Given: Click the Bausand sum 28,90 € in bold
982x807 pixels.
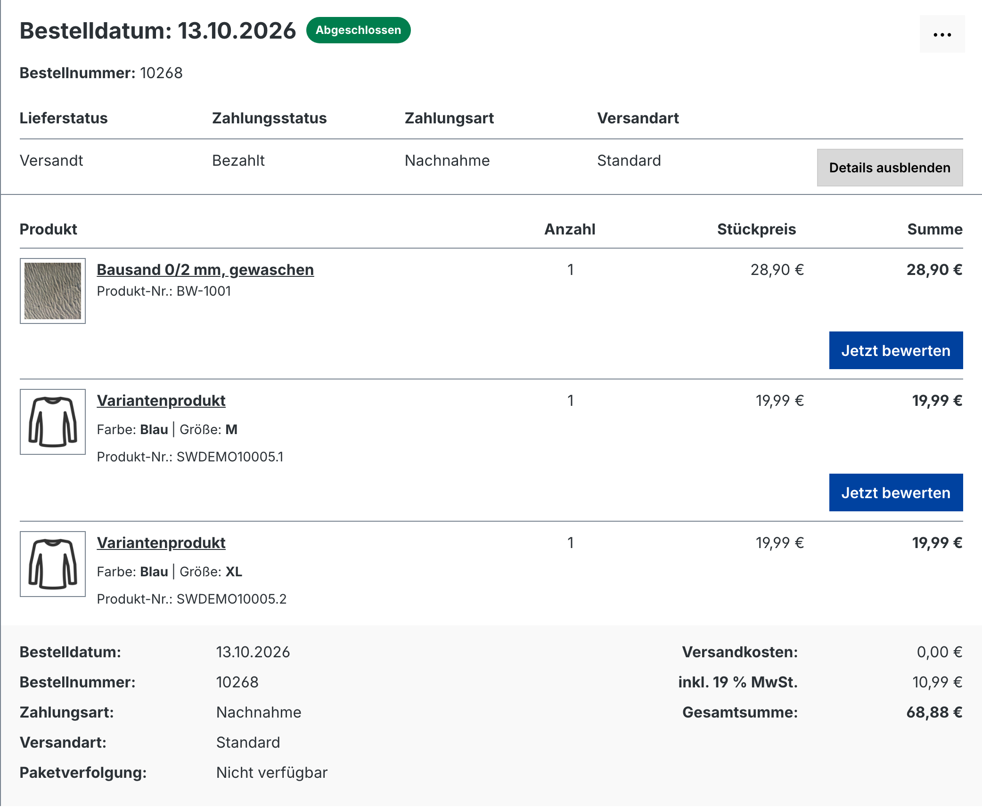Looking at the screenshot, I should point(934,270).
